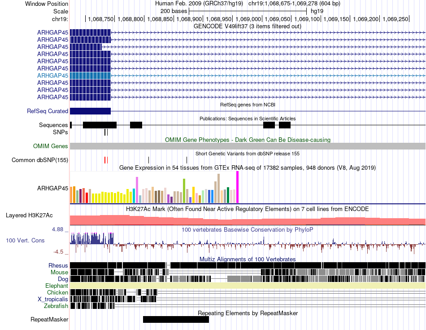Click the chr19: ruler label
Screen dimensions: 426x330
coord(60,19)
